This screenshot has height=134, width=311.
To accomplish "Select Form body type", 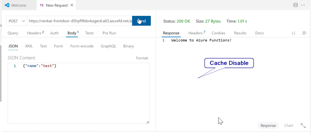I will tap(59, 46).
